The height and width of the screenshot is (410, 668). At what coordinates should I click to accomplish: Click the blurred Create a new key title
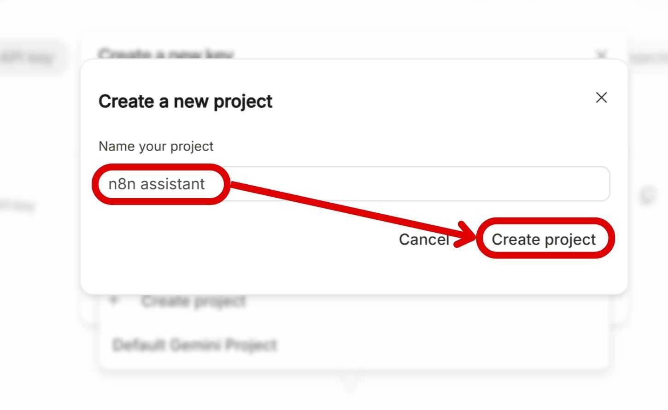click(x=166, y=54)
